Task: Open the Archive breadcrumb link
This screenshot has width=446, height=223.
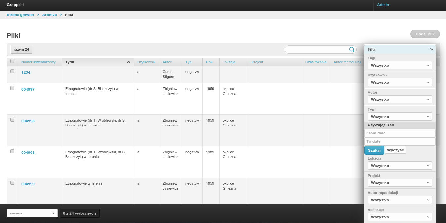Action: (x=50, y=15)
